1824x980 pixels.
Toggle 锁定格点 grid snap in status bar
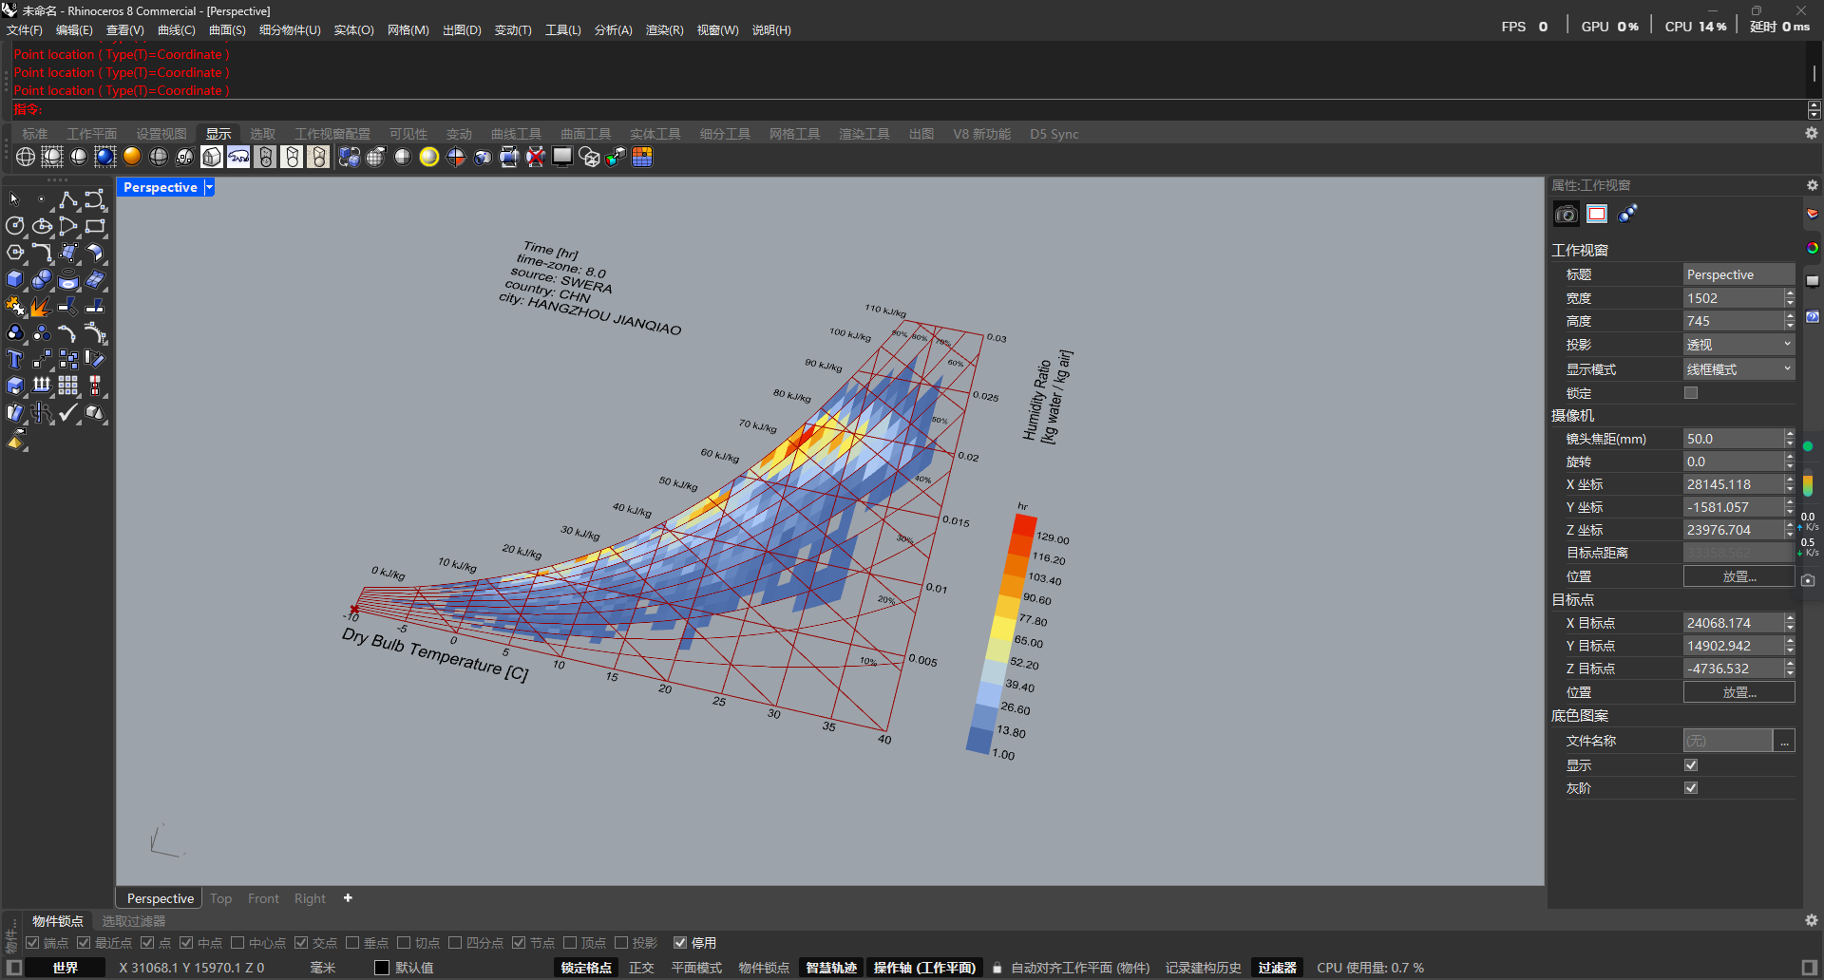click(586, 968)
